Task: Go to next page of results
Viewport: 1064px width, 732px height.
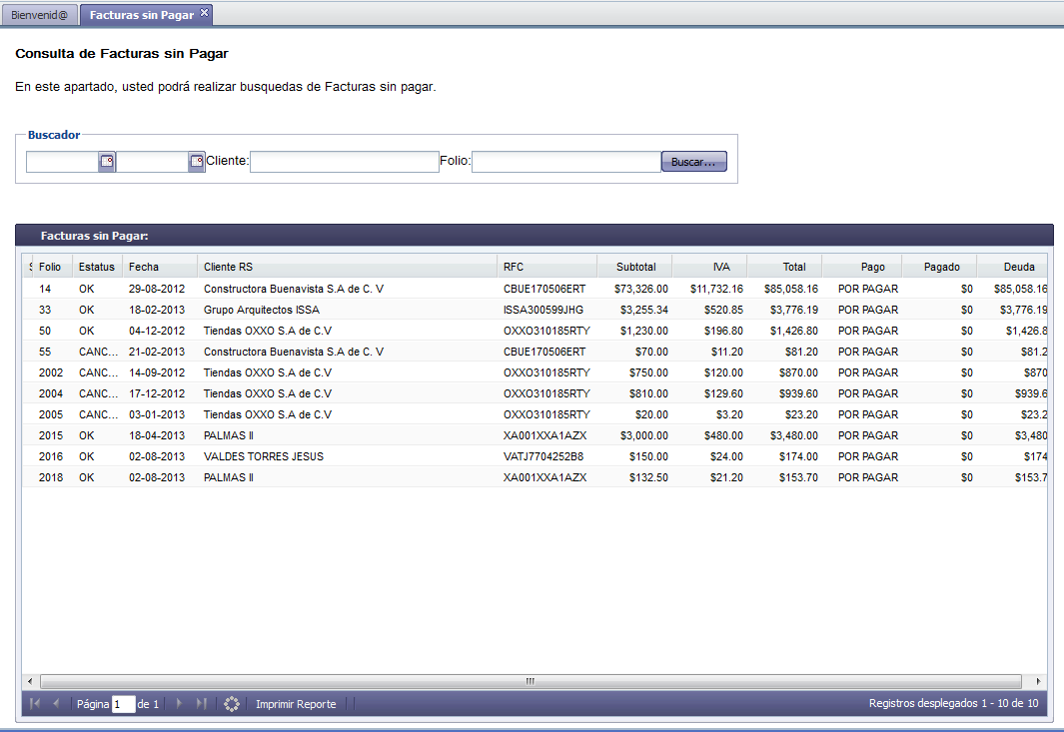Action: [x=179, y=704]
